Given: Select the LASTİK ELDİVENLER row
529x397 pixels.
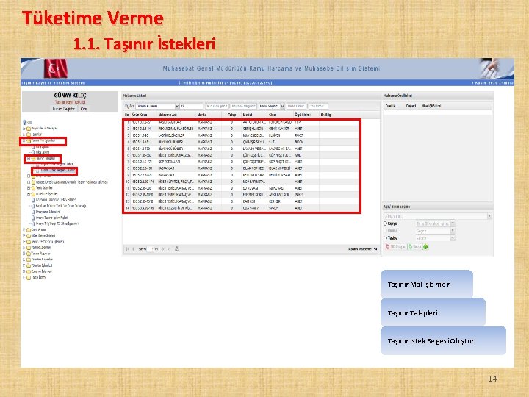Looking at the screenshot, I should point(242,135).
